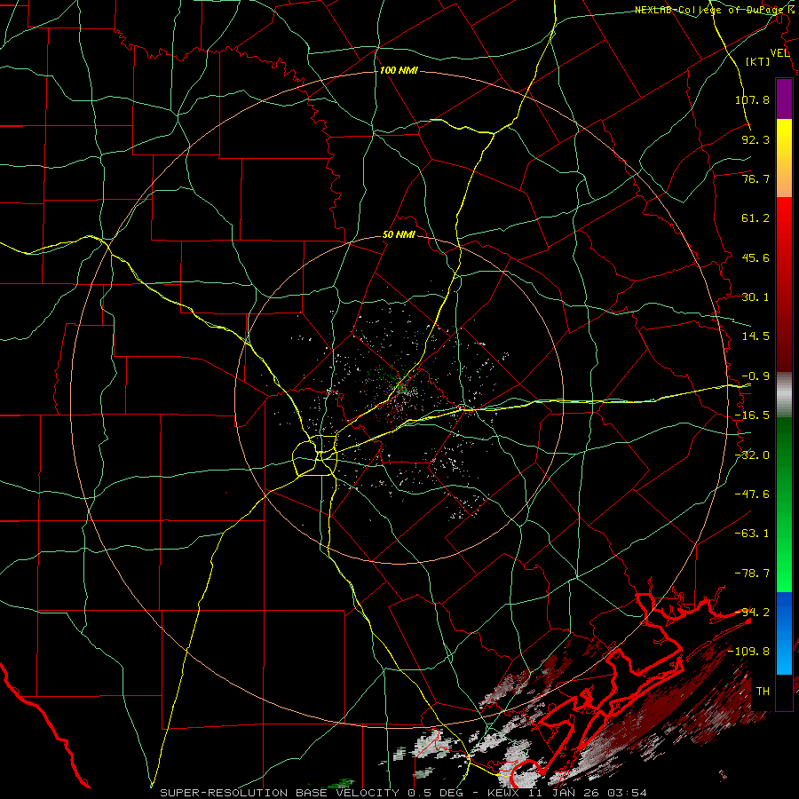
Task: Click the 76.7 velocity scale value
Action: coord(755,178)
